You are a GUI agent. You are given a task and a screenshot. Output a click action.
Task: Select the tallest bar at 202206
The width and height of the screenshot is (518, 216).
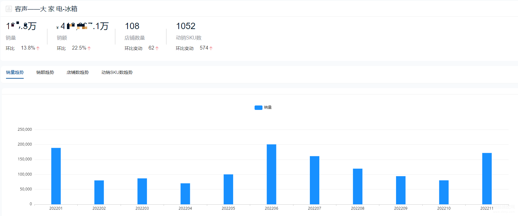(x=272, y=174)
